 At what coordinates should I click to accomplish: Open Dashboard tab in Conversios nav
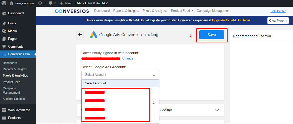pos(102,11)
